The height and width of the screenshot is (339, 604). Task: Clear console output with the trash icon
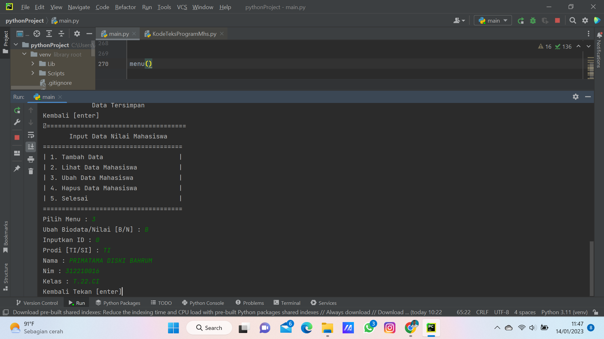coord(31,171)
